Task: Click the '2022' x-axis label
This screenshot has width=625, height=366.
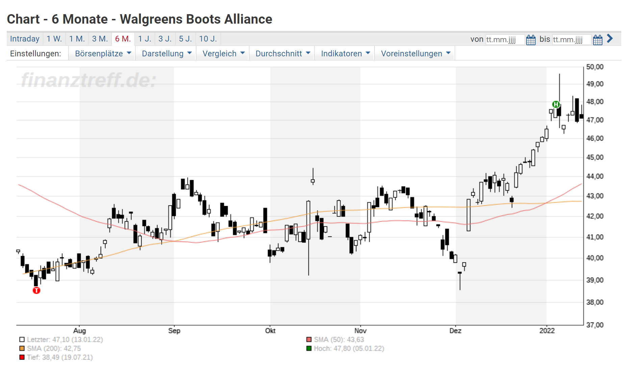Action: tap(547, 331)
